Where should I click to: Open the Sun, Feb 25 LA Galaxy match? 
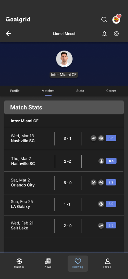[x=64, y=205]
